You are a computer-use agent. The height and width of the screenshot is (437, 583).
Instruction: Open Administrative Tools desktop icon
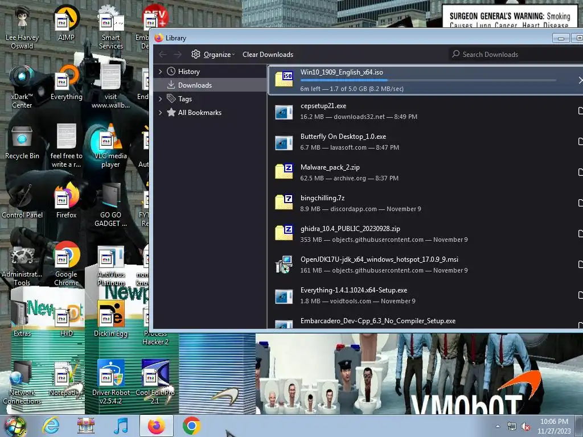click(x=22, y=265)
